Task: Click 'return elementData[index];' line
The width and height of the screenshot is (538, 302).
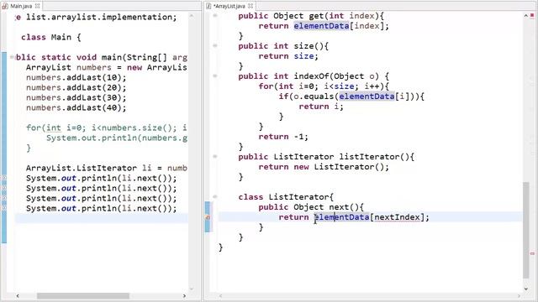Action: click(324, 26)
